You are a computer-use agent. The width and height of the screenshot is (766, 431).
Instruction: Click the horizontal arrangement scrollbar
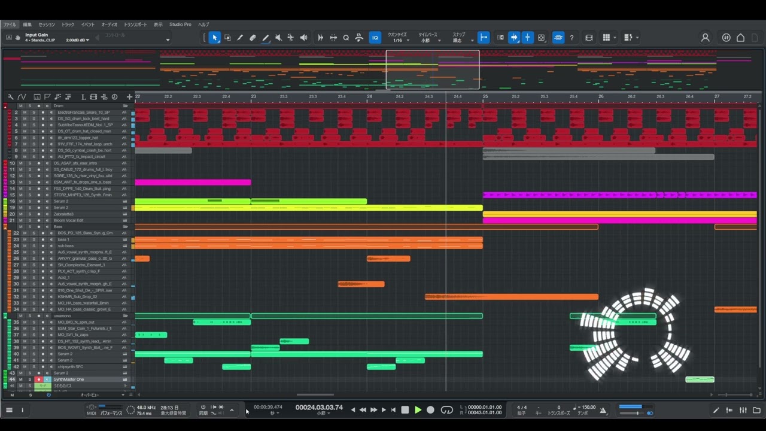[x=315, y=394]
